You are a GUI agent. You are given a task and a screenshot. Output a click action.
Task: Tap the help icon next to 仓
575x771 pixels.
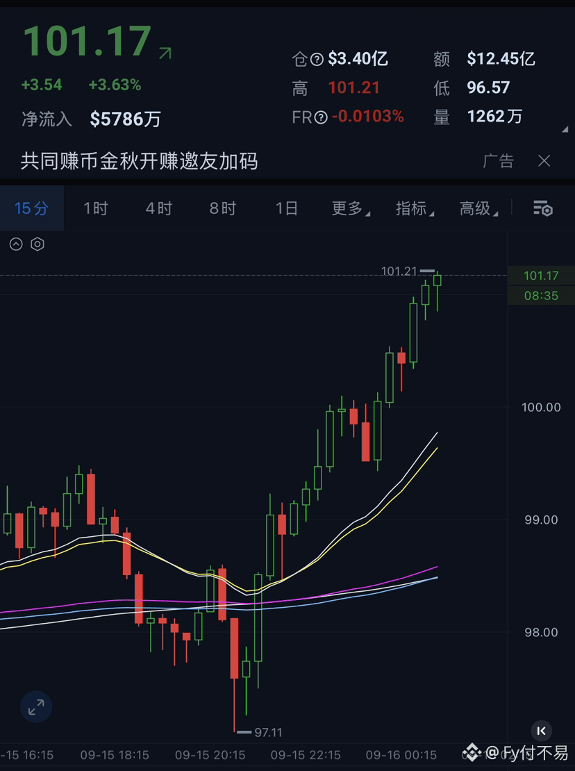coord(317,60)
